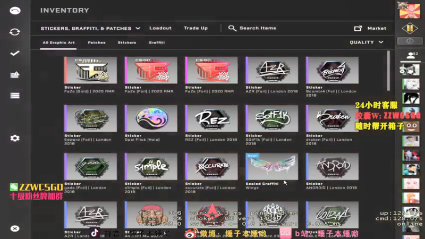Click the 'FaZe (Gold) | 2020 RMR' label
Image resolution: width=425 pixels, height=239 pixels.
coord(89,91)
